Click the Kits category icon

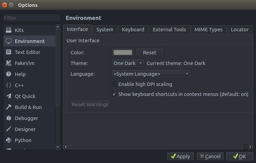(9, 30)
